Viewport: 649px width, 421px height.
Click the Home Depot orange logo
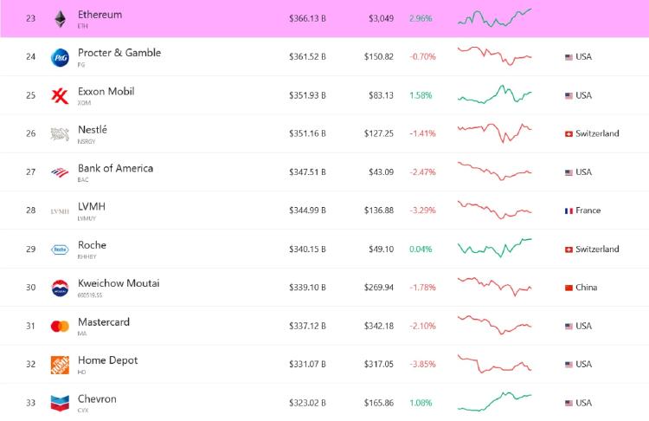(x=60, y=365)
